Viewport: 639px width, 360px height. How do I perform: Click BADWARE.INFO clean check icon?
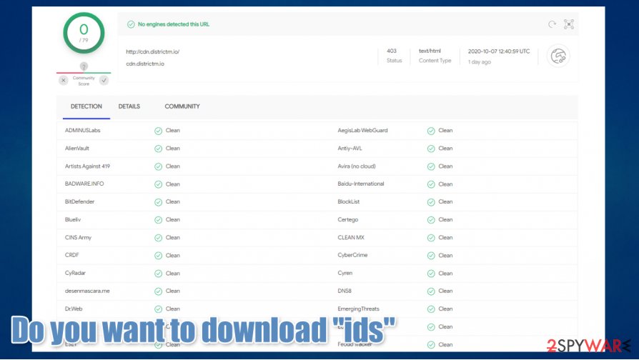pyautogui.click(x=158, y=184)
